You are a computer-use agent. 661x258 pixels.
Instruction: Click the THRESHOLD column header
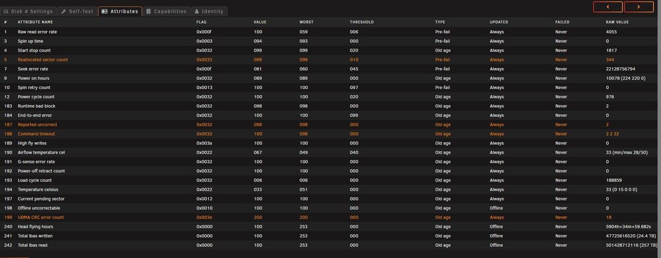point(362,22)
